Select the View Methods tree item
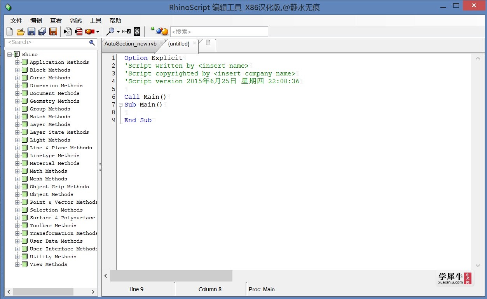The width and height of the screenshot is (487, 299). pyautogui.click(x=49, y=264)
